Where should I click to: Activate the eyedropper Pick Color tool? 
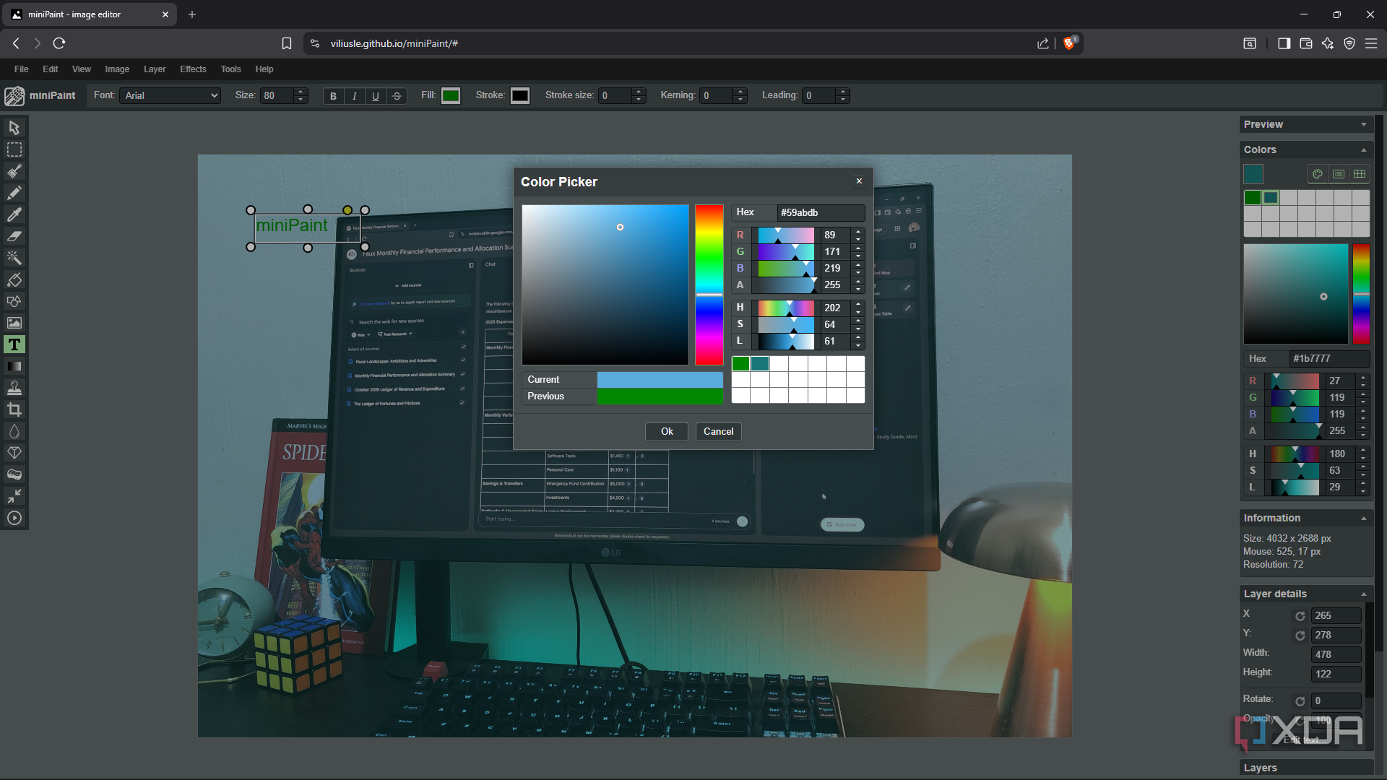point(14,214)
